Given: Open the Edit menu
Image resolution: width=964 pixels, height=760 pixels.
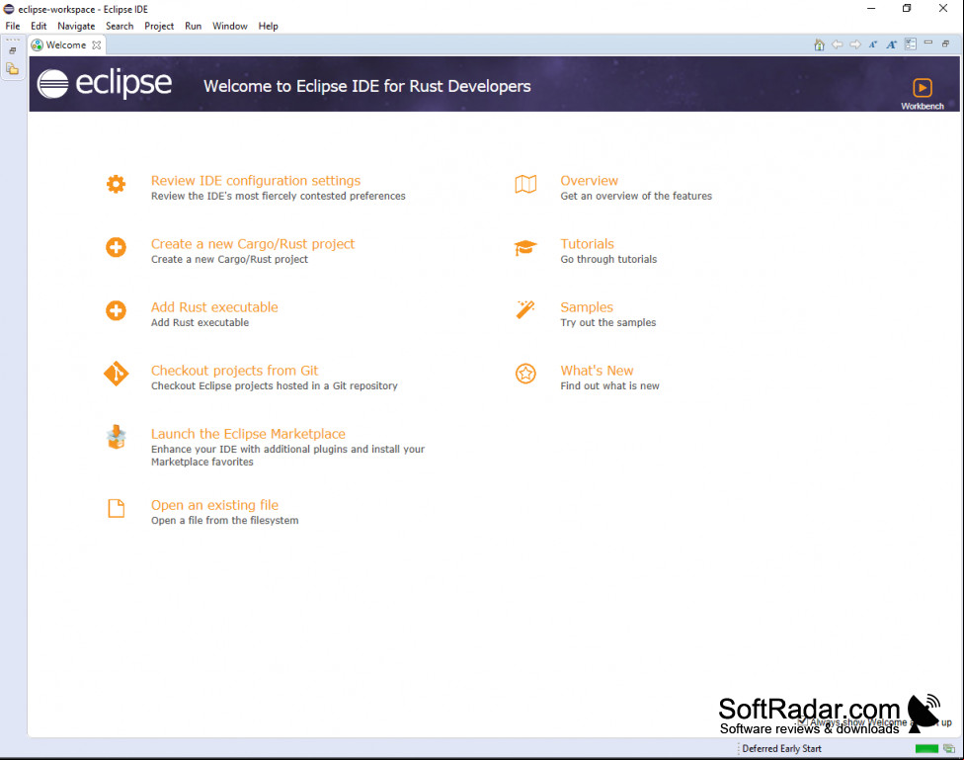Looking at the screenshot, I should click(x=39, y=26).
